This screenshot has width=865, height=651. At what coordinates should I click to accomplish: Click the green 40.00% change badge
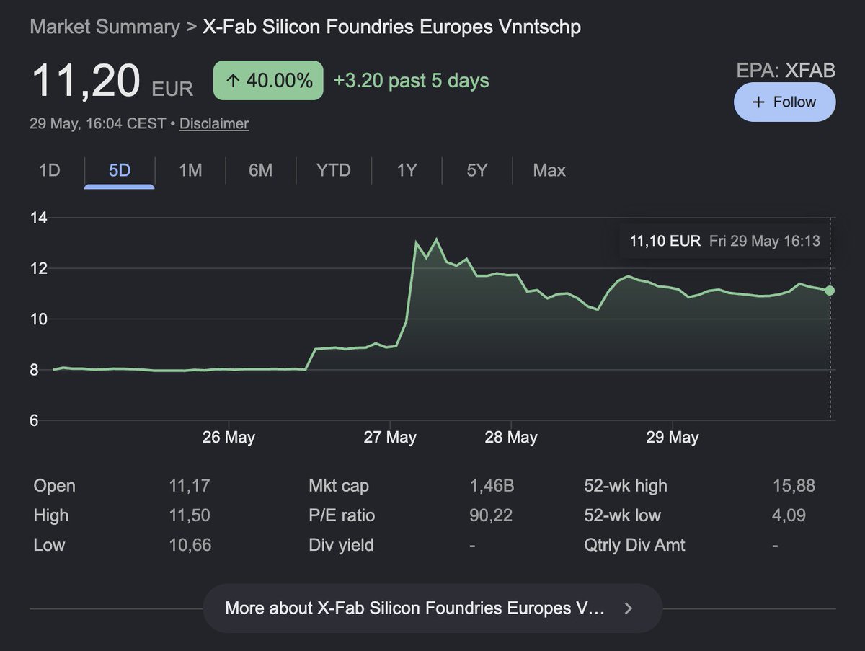pyautogui.click(x=268, y=80)
